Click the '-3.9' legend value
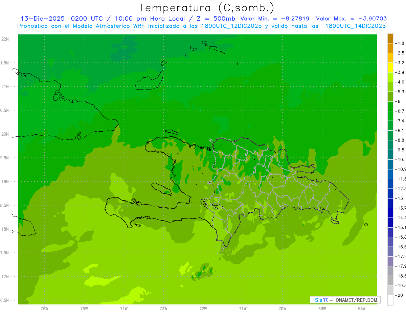The width and height of the screenshot is (406, 313). [400, 72]
